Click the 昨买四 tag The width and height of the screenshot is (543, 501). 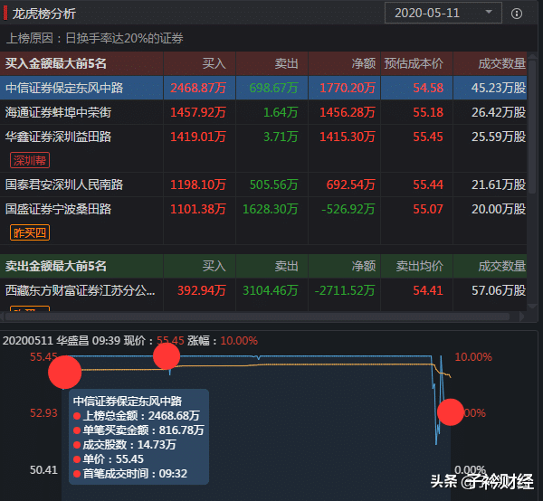click(x=30, y=232)
